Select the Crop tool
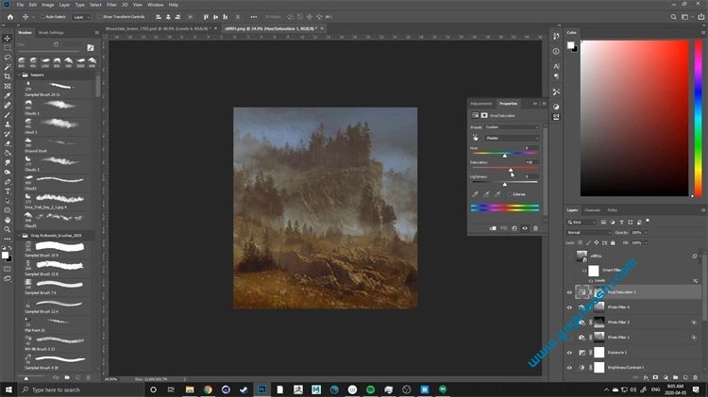Viewport: 708px width, 397px height. [x=8, y=76]
